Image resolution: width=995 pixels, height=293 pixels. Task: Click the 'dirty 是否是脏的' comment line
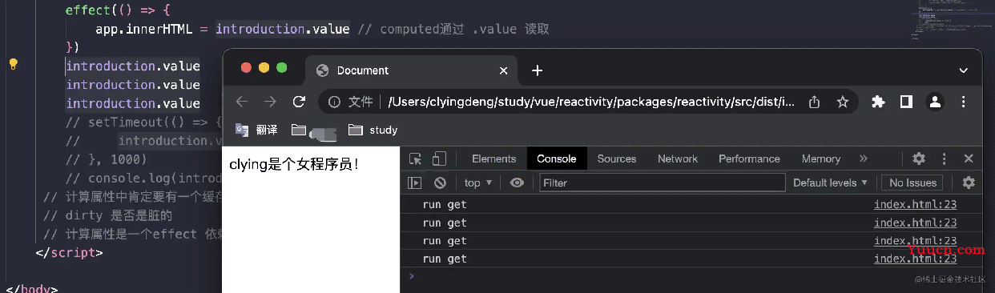pos(107,215)
